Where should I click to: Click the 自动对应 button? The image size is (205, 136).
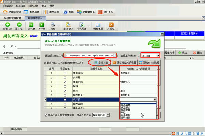pos(101,63)
